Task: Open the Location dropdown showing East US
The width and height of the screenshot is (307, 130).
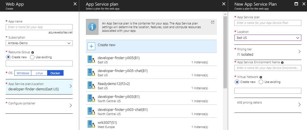Action: pos(268,38)
